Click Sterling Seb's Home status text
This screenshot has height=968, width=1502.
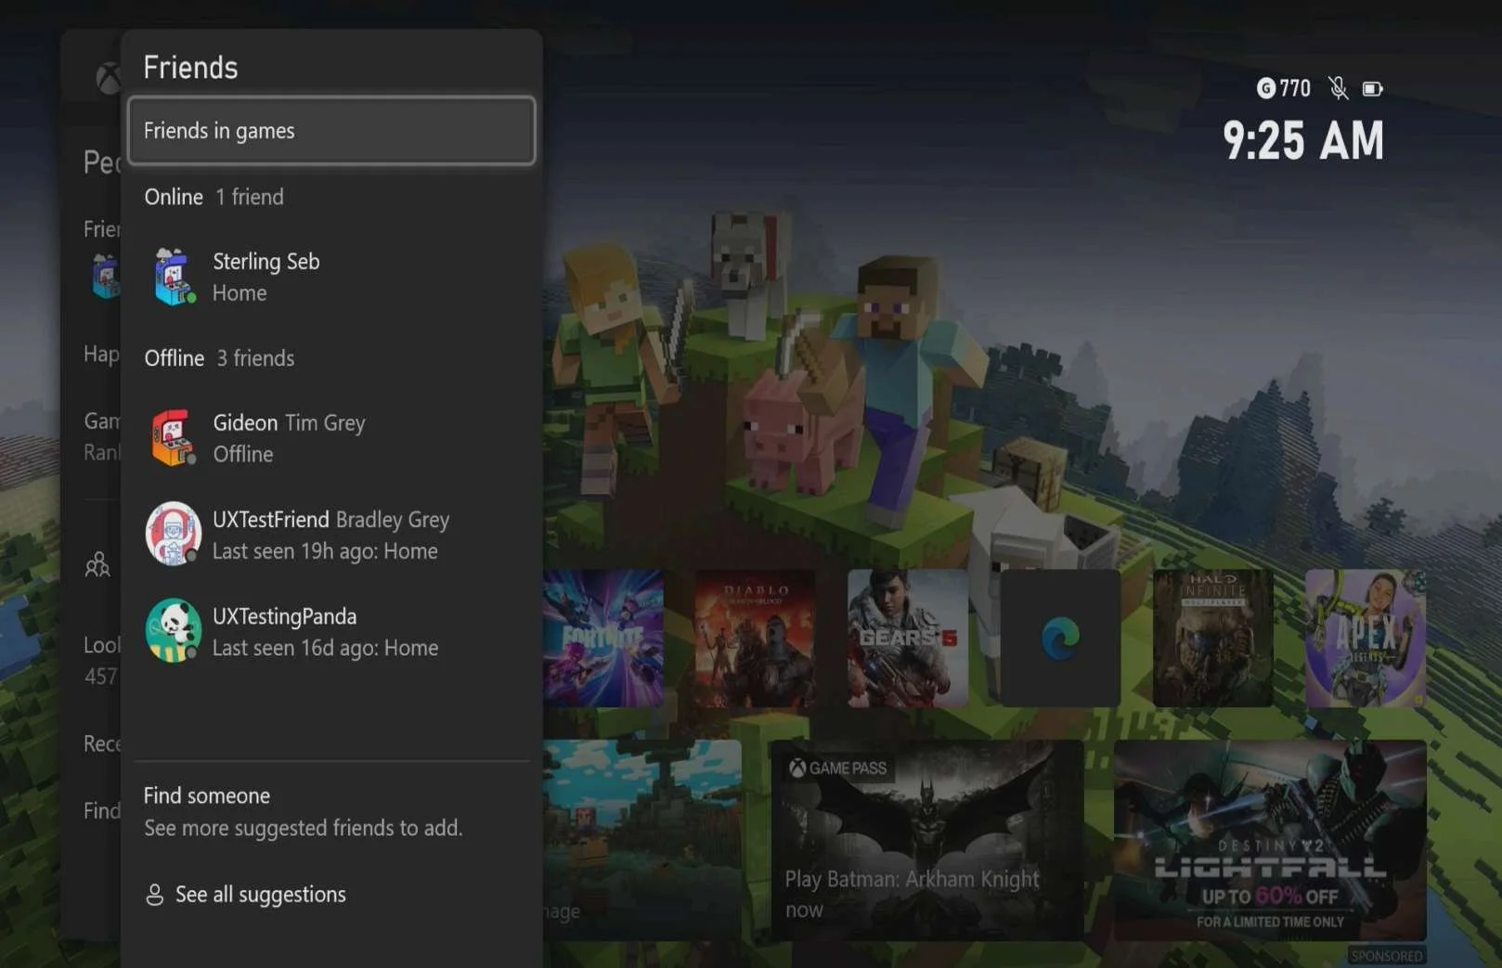pos(240,293)
